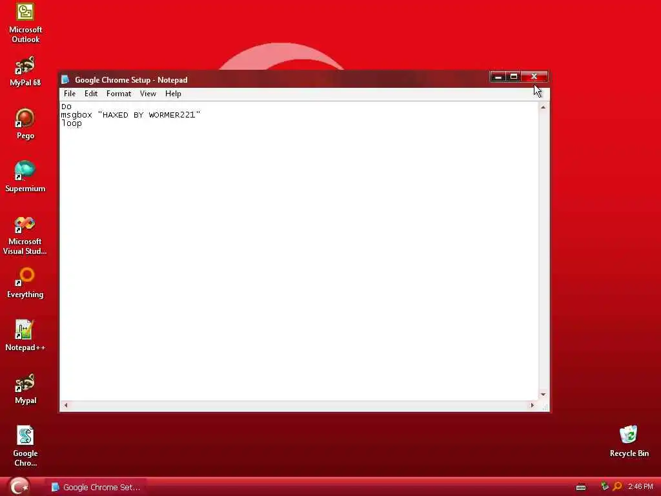Click the vertical scrollbar down arrow
The image size is (661, 496).
pos(543,395)
